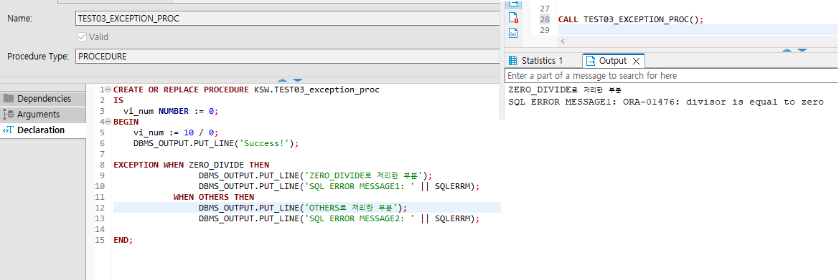839x280 pixels.
Task: Click the ORA-01476 output message line
Action: 666,102
